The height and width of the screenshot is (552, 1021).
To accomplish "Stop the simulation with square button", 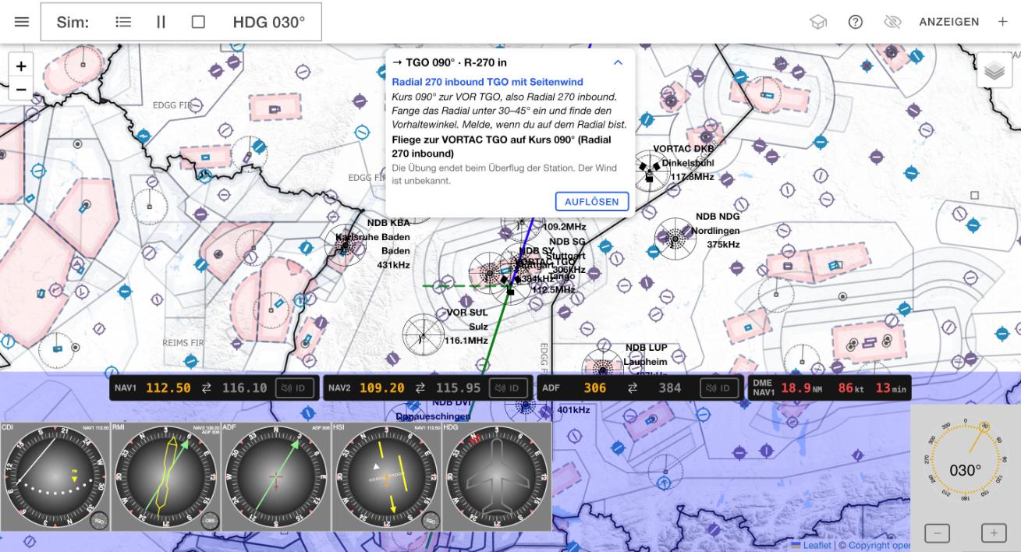I will coord(198,22).
